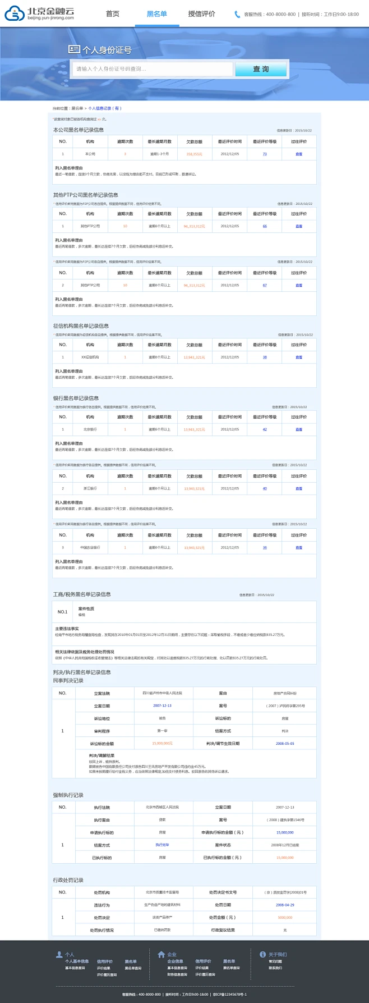Open 联系我们 link in footer

pyautogui.click(x=275, y=968)
